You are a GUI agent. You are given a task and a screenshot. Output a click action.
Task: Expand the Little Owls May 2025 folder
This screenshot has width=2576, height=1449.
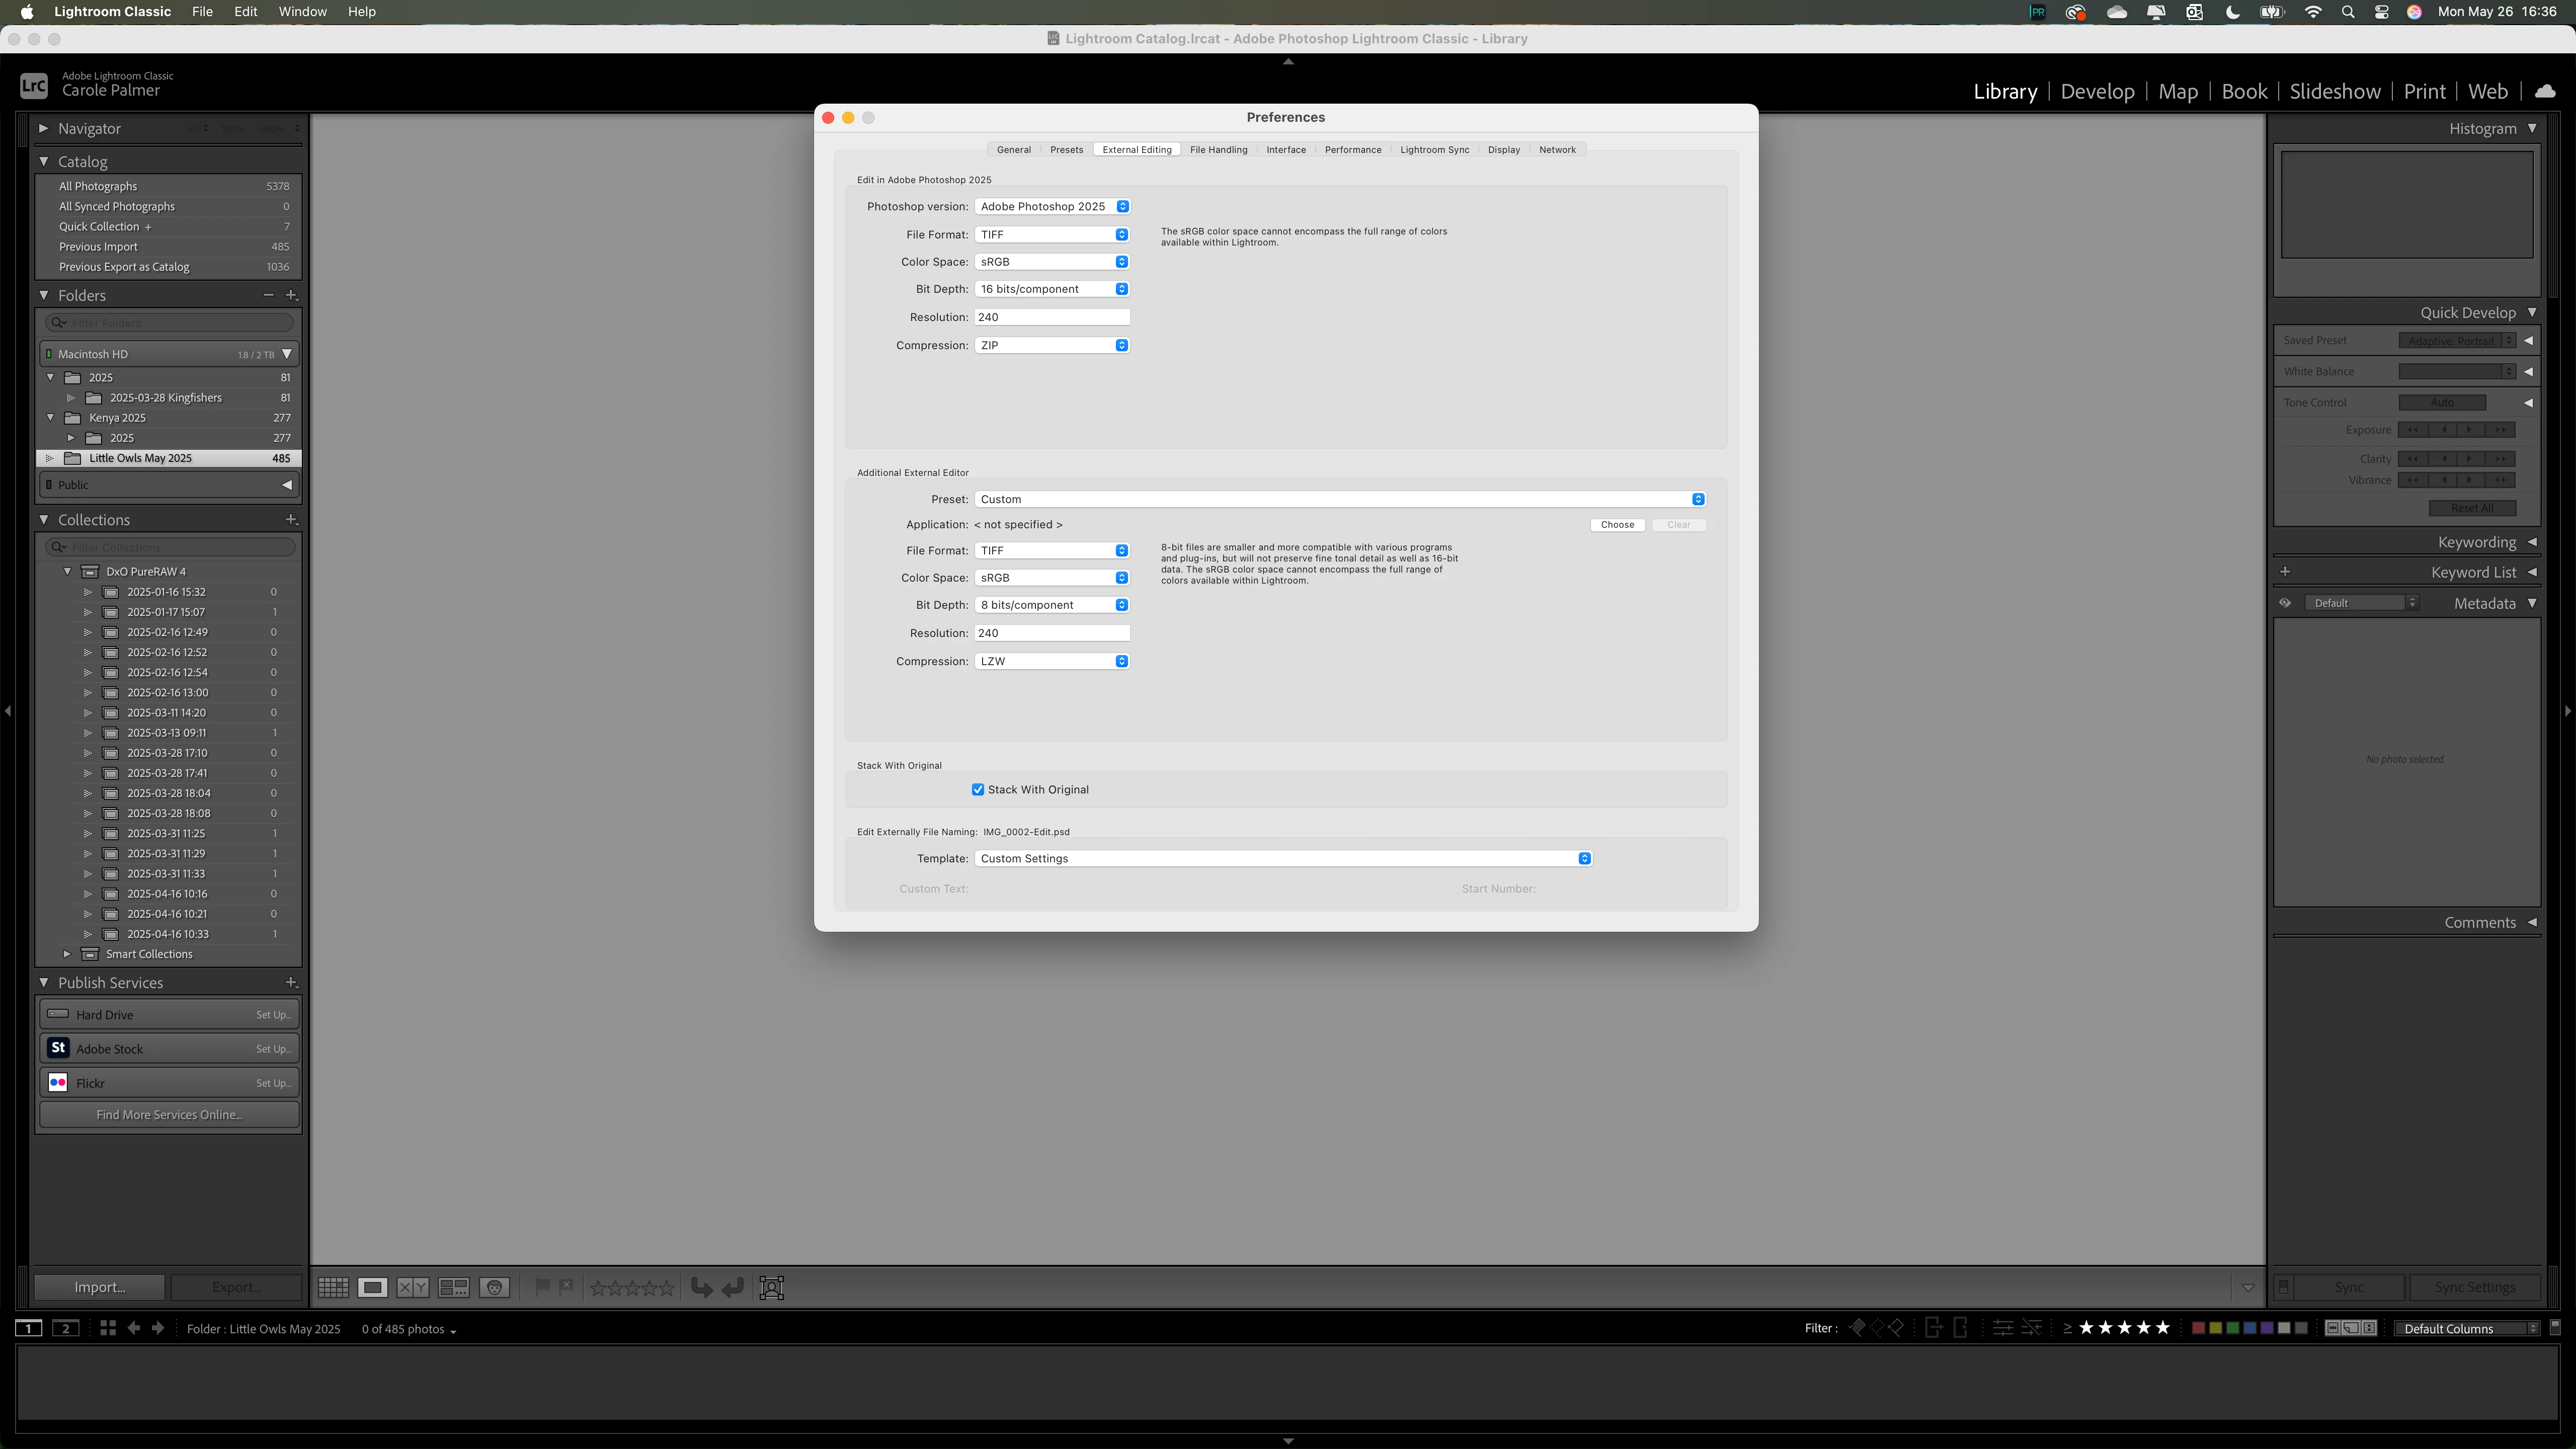(50, 458)
